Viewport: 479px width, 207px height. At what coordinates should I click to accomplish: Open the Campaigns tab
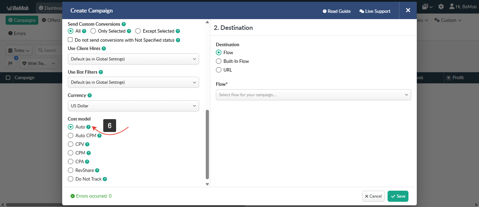(22, 20)
